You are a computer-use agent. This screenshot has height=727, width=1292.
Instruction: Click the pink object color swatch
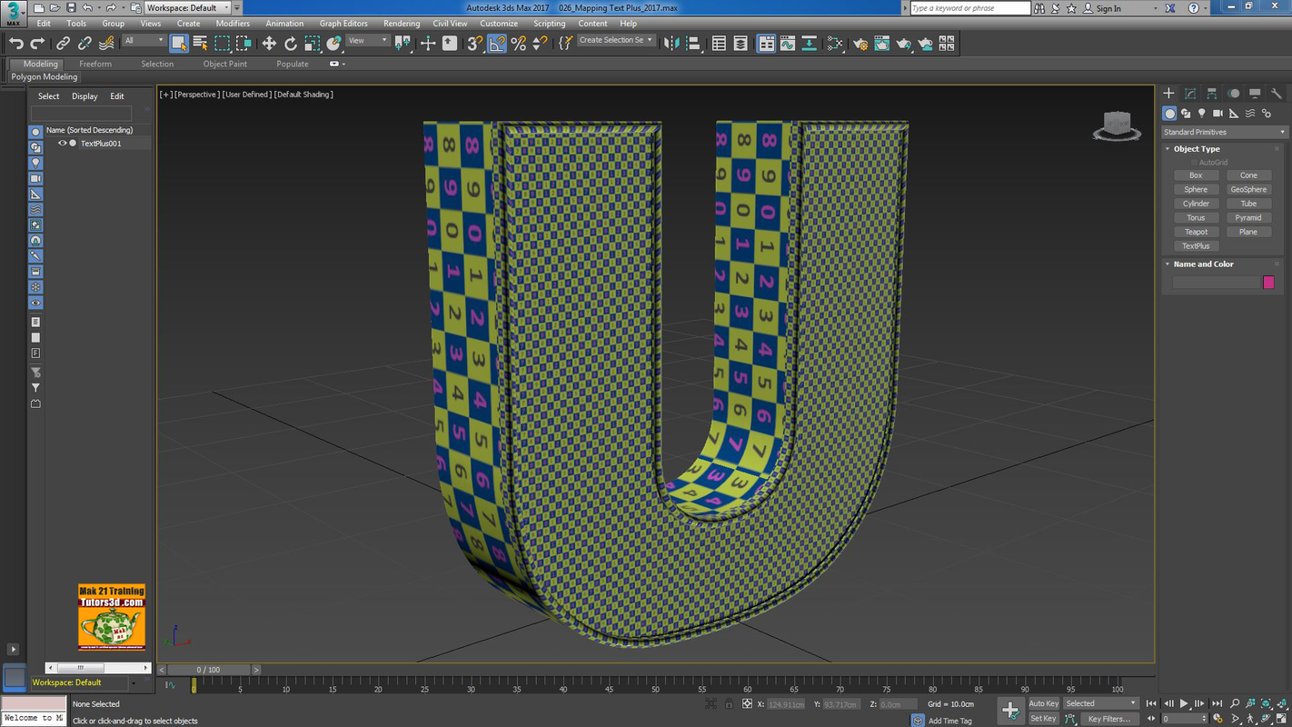tap(1268, 283)
